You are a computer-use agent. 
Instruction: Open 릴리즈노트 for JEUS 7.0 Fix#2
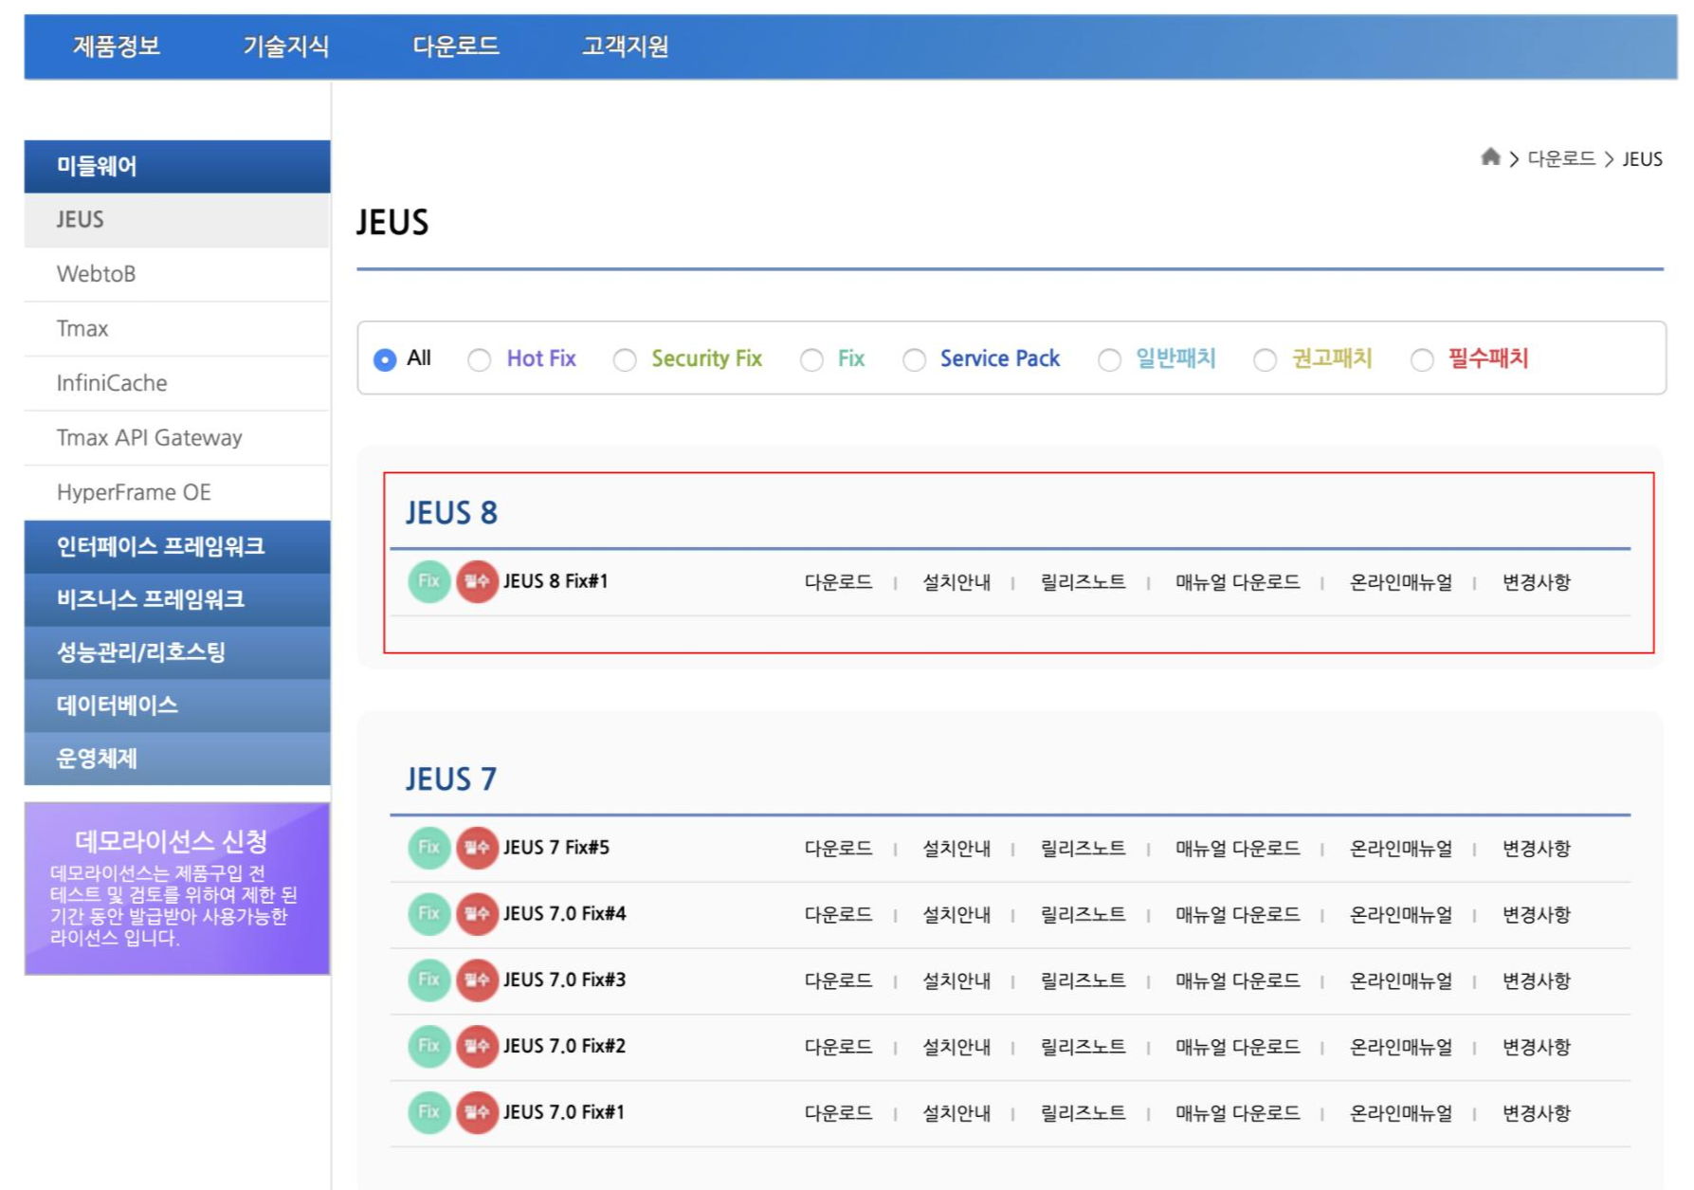(1083, 1047)
